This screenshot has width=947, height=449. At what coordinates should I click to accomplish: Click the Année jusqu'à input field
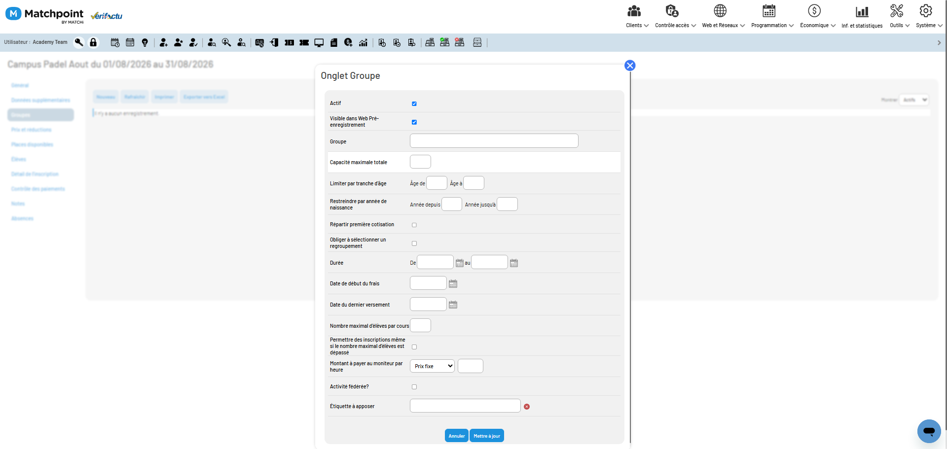tap(507, 204)
